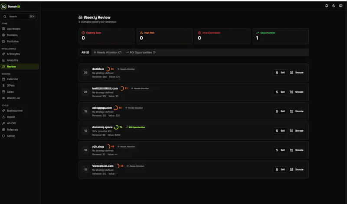
Task: Open notifications bell icon
Action: (x=327, y=6)
